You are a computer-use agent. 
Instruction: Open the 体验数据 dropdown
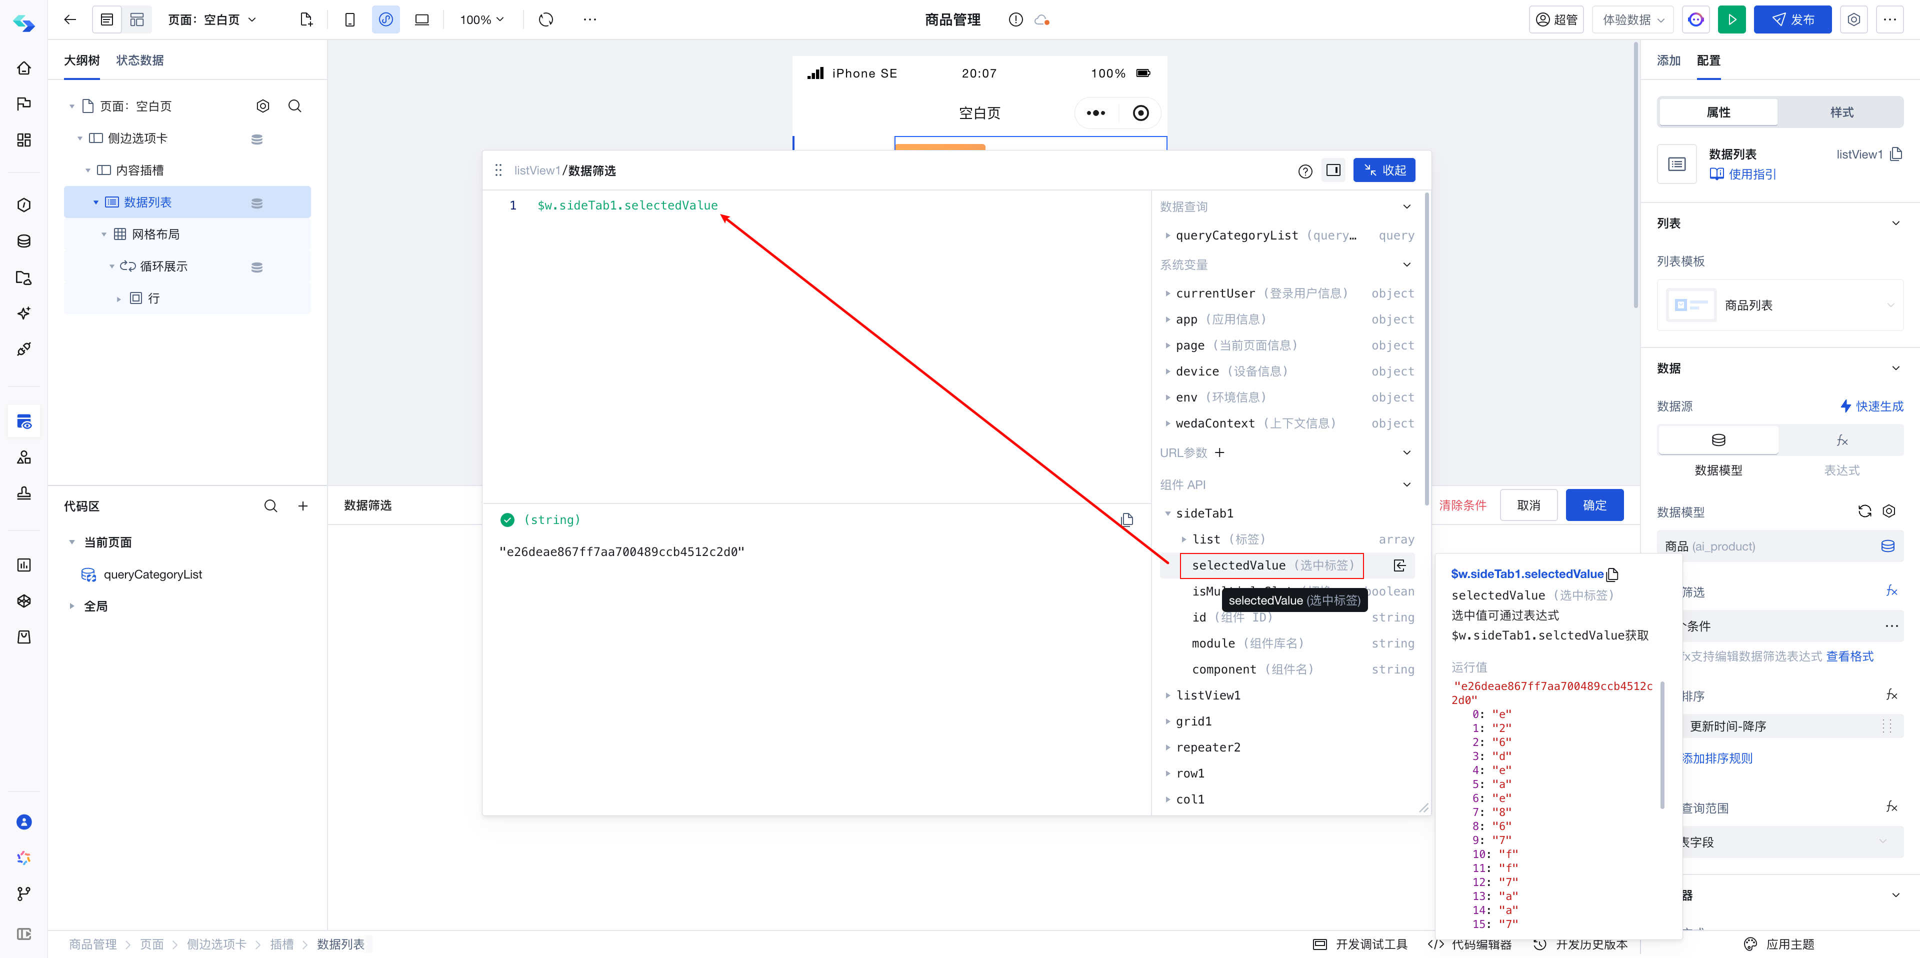coord(1632,20)
